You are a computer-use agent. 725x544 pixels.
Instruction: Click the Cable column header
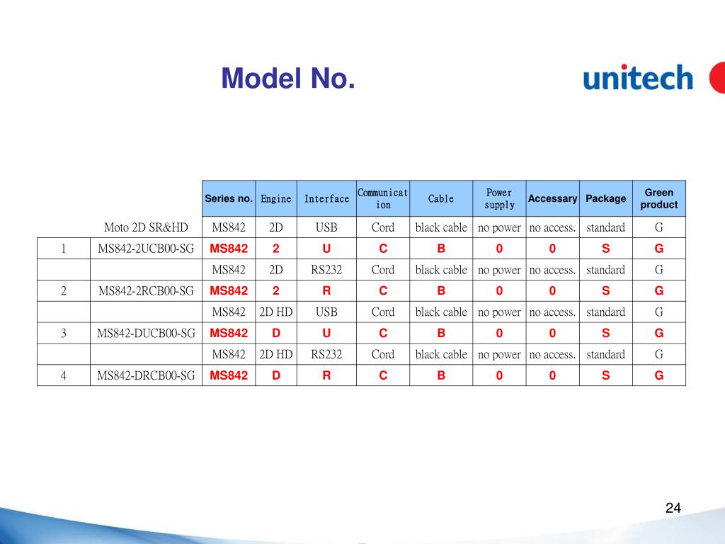coord(441,198)
